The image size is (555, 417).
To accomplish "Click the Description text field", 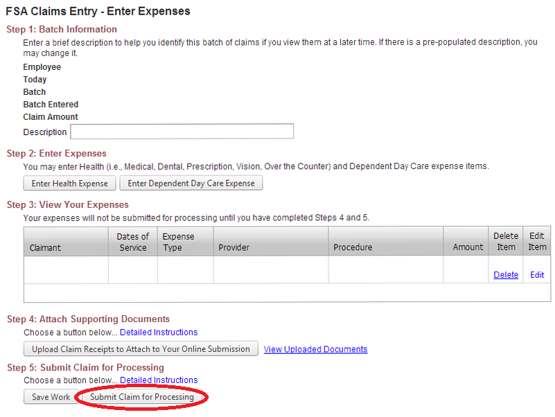I will click(182, 132).
